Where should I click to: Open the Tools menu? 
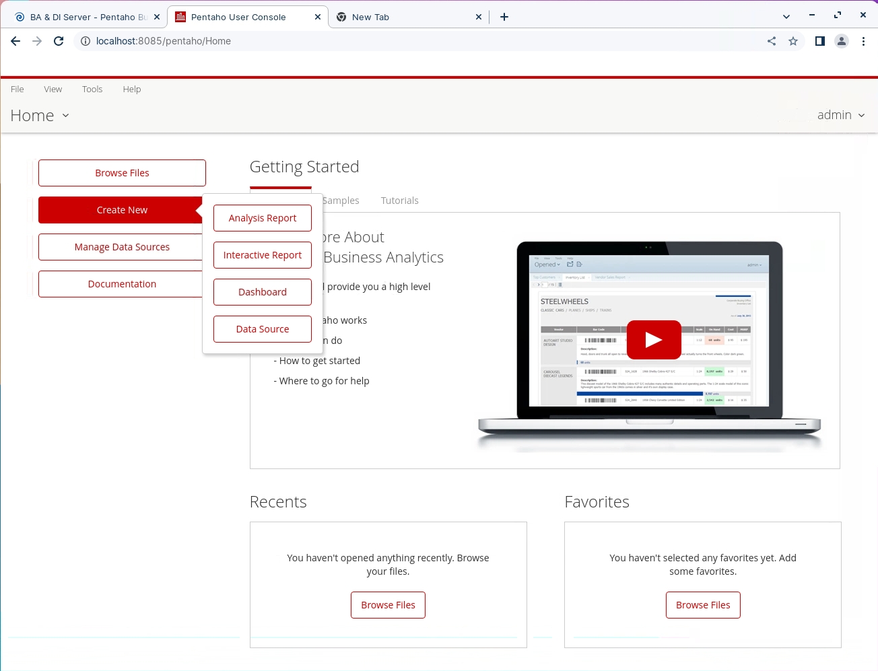pyautogui.click(x=92, y=89)
